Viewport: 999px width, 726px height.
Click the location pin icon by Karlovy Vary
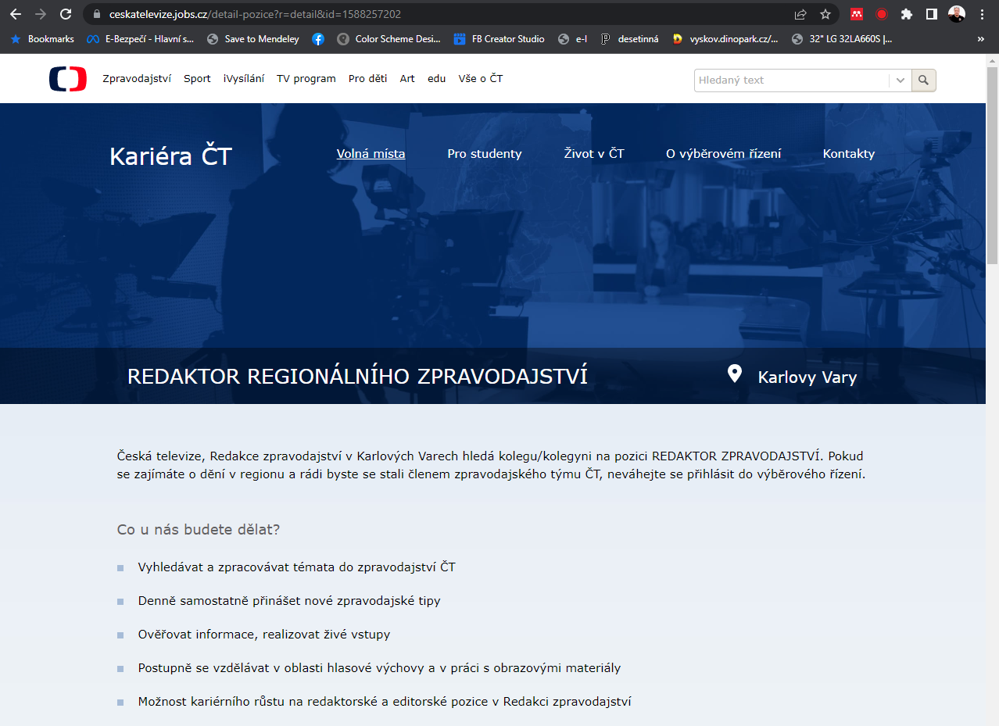735,374
